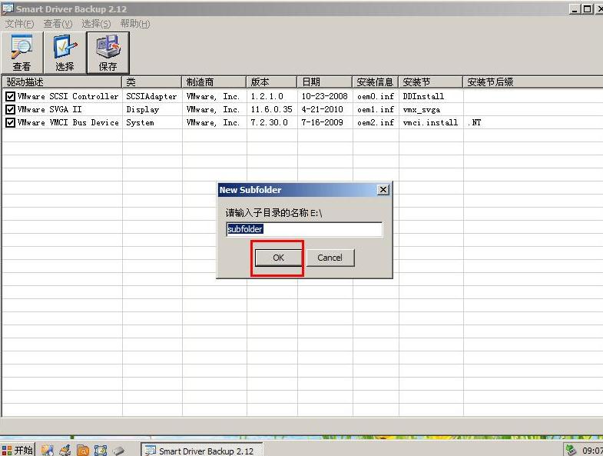Click the date 10-23-2008 cell

[x=325, y=96]
